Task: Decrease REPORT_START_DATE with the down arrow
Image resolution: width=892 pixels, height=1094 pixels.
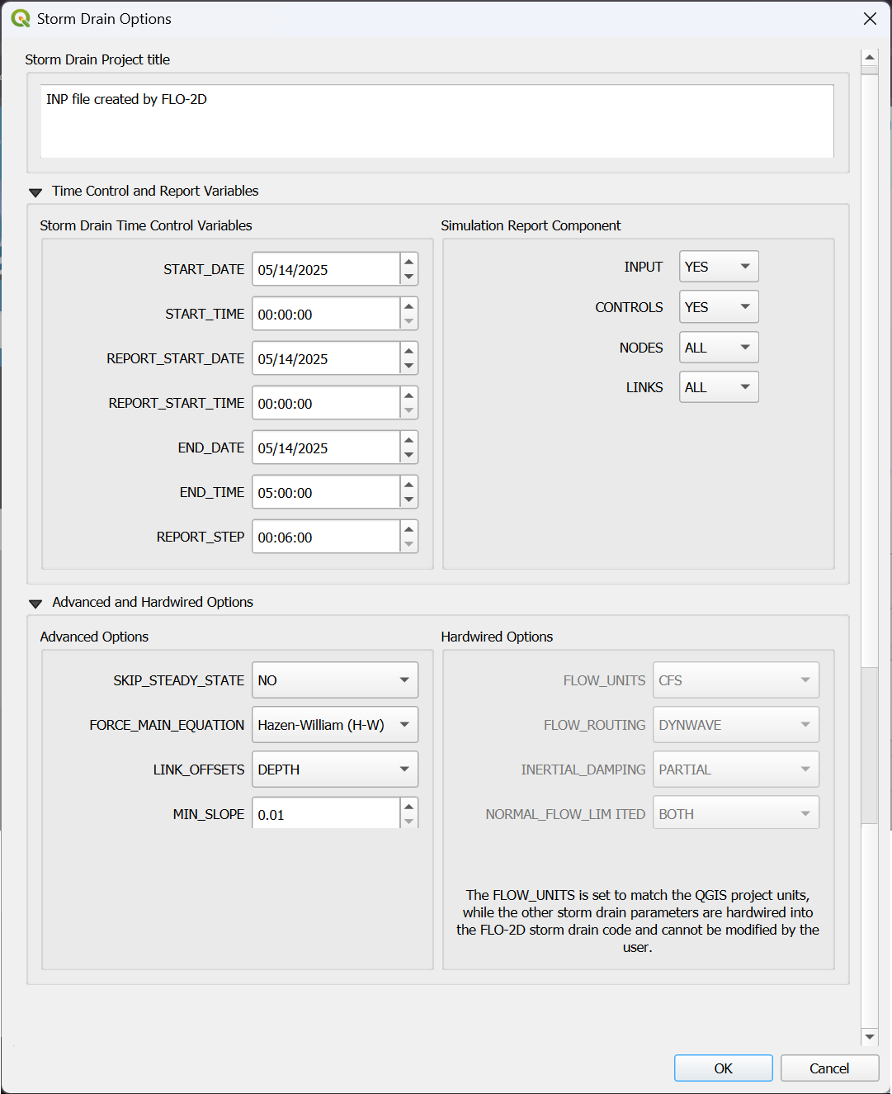Action: pyautogui.click(x=408, y=367)
